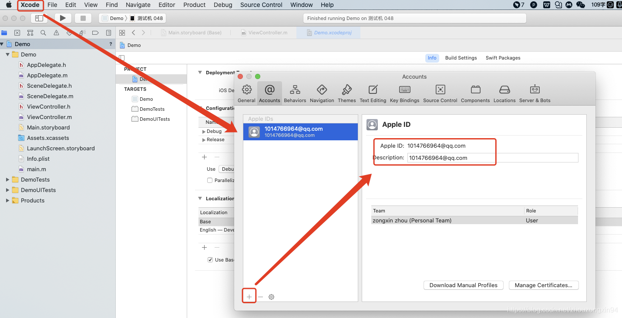Show the Find navigator magnifier icon

tap(43, 33)
